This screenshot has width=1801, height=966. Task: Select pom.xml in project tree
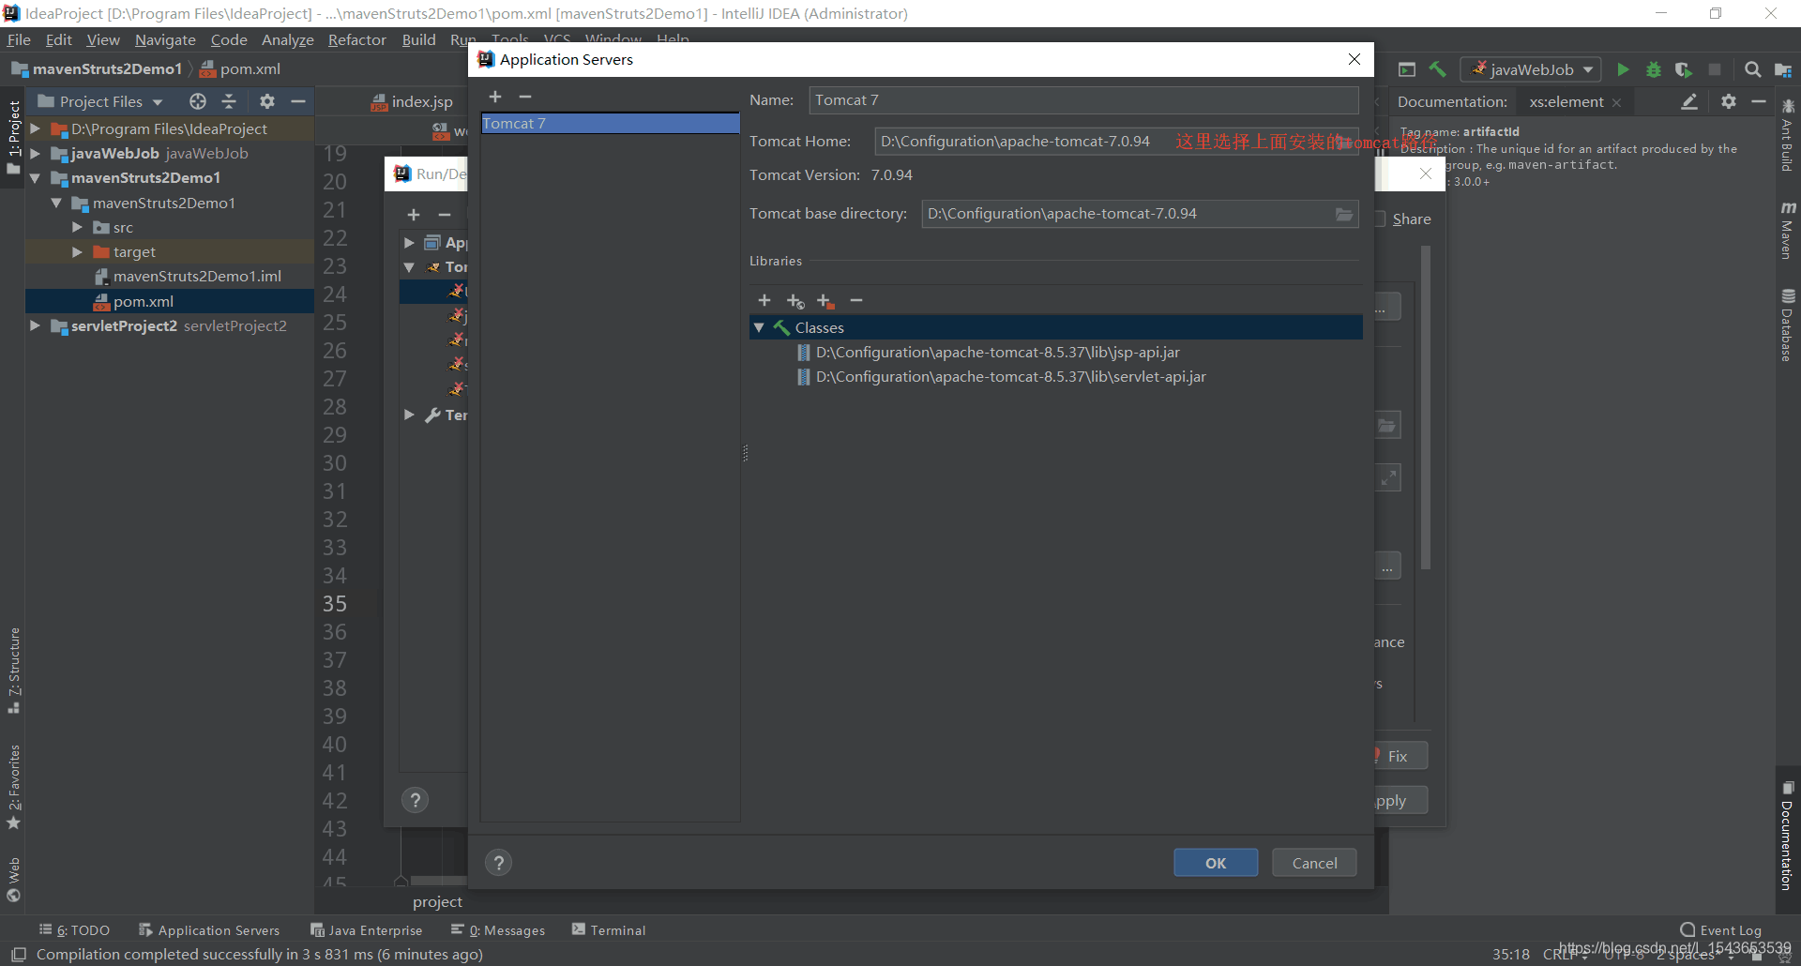coord(144,301)
